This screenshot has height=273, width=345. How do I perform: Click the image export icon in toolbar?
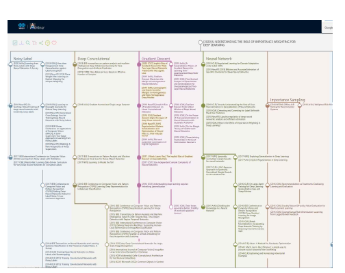[15, 43]
